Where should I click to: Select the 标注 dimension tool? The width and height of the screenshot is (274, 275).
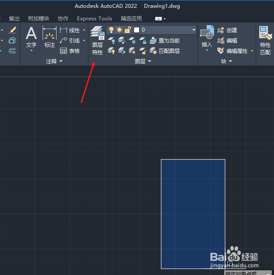50,37
